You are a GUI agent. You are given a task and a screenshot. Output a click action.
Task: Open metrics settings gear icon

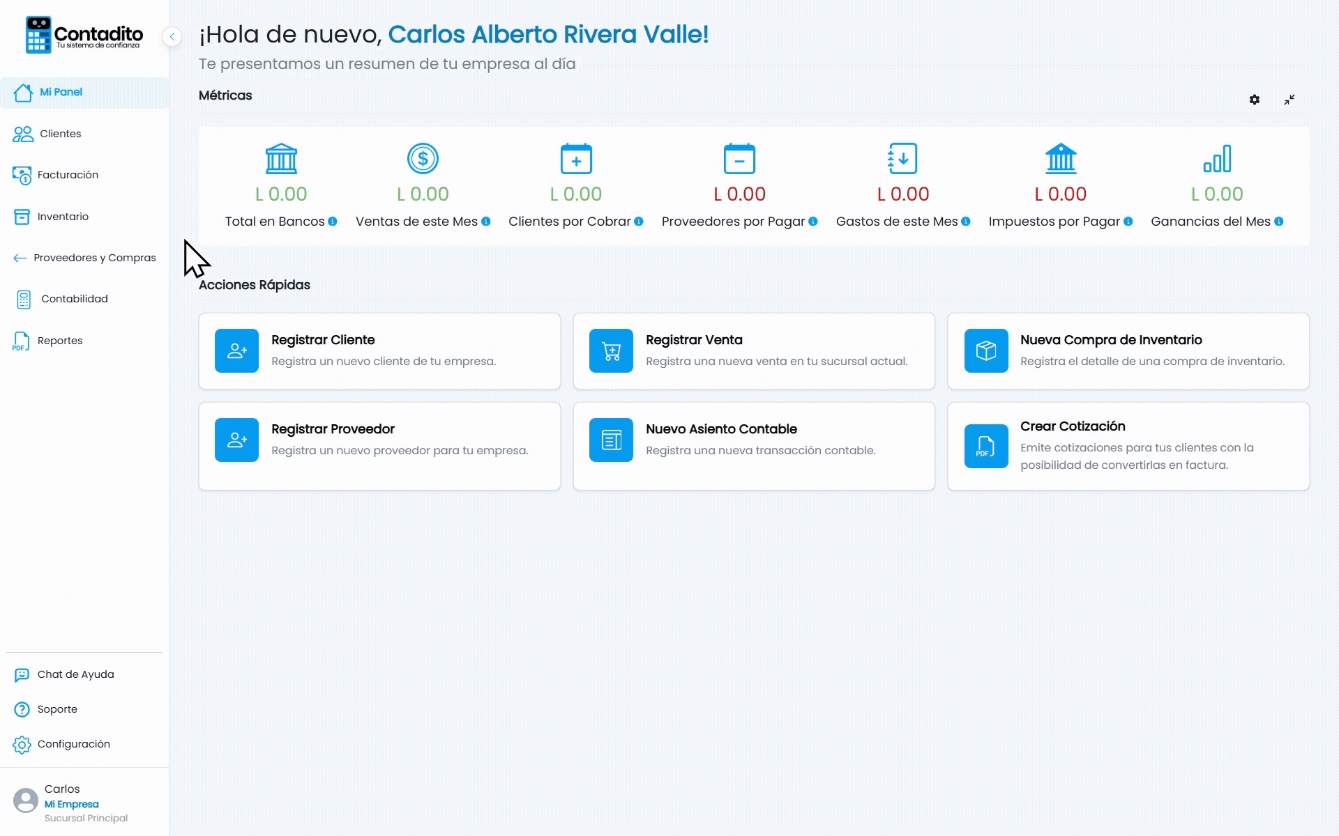[1254, 100]
